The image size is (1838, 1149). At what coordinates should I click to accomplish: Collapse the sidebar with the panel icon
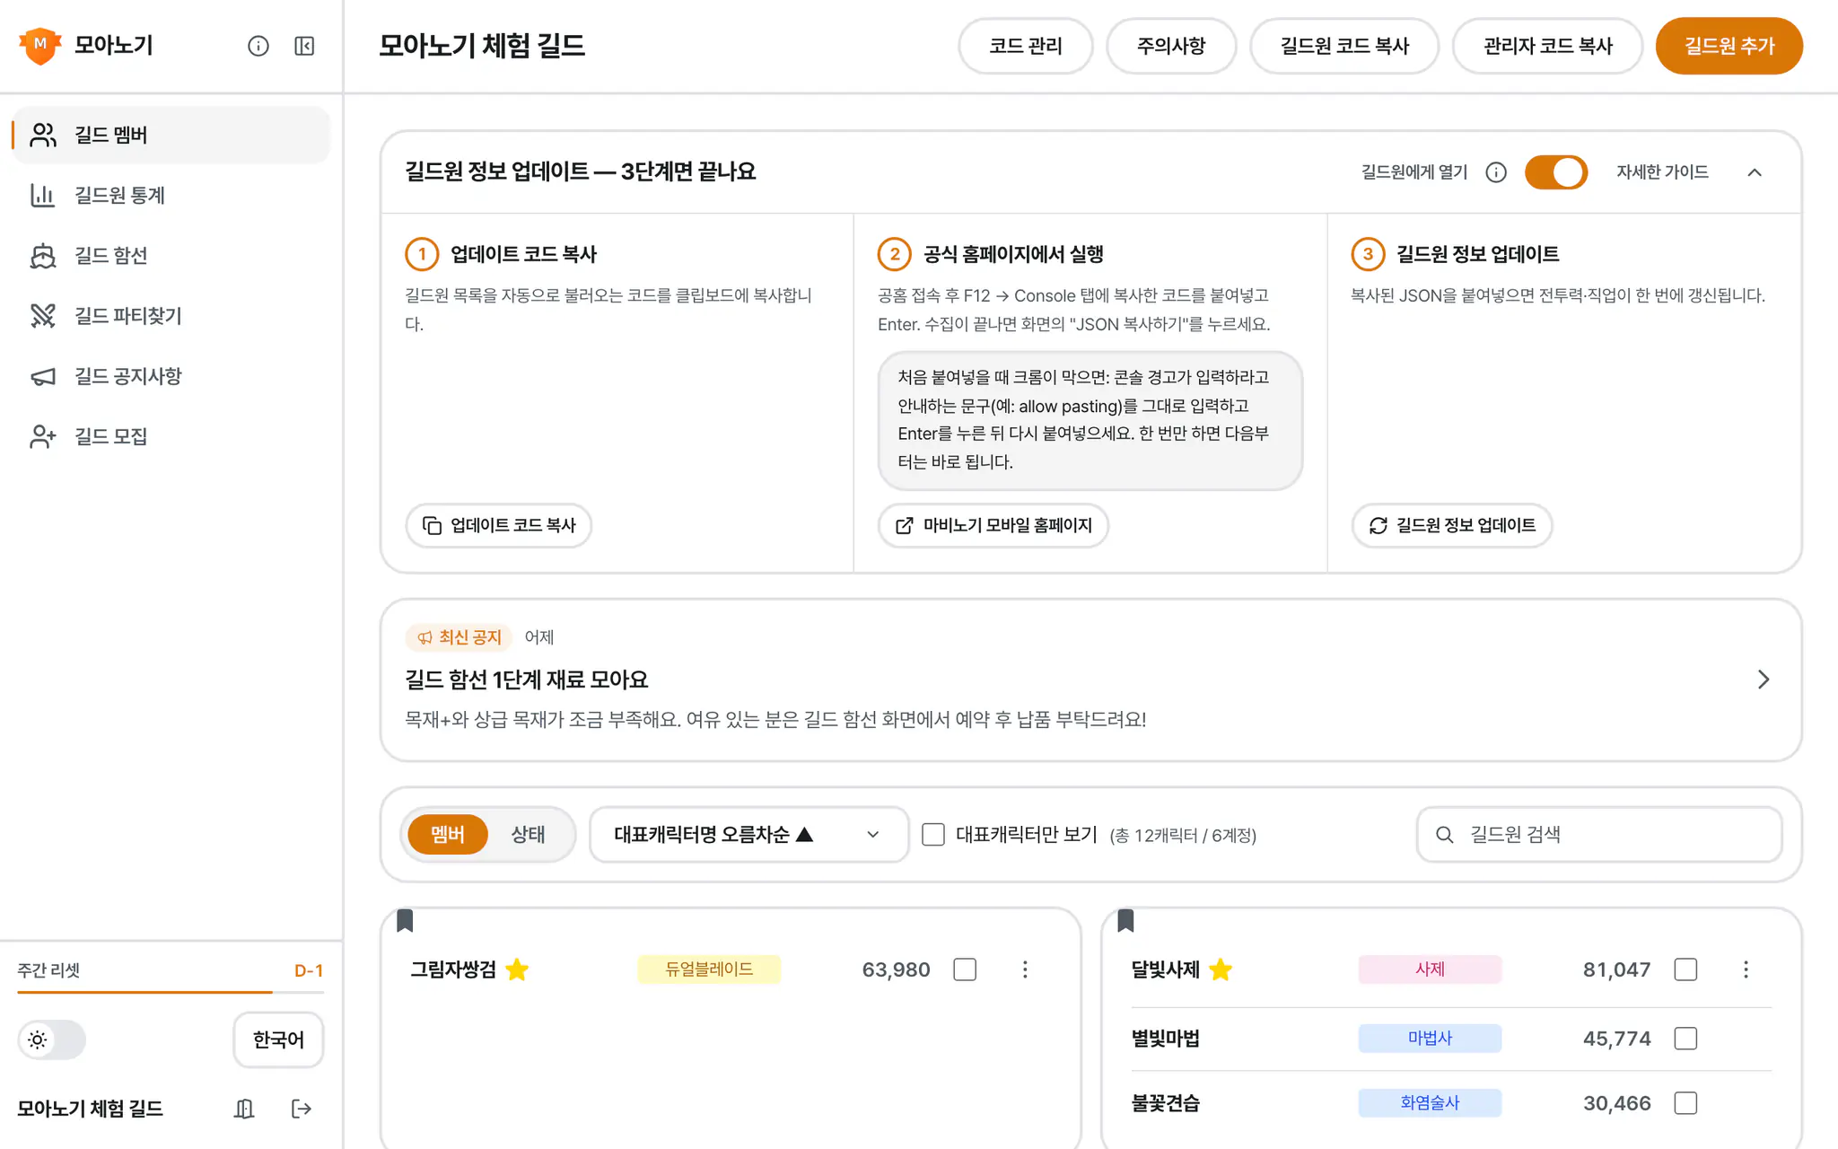click(304, 46)
